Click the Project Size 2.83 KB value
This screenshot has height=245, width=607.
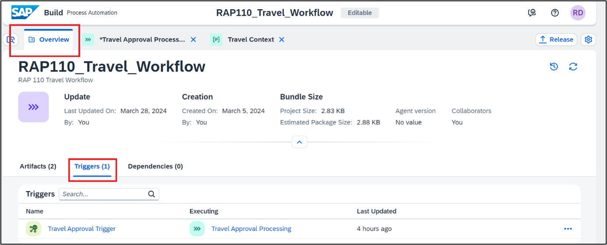point(333,111)
